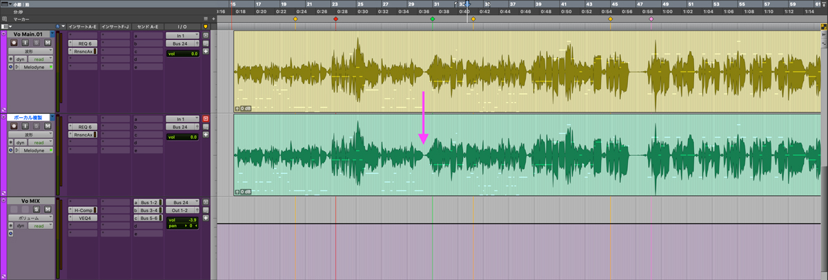Add a new marker with plus icon
This screenshot has width=828, height=280.
click(213, 19)
